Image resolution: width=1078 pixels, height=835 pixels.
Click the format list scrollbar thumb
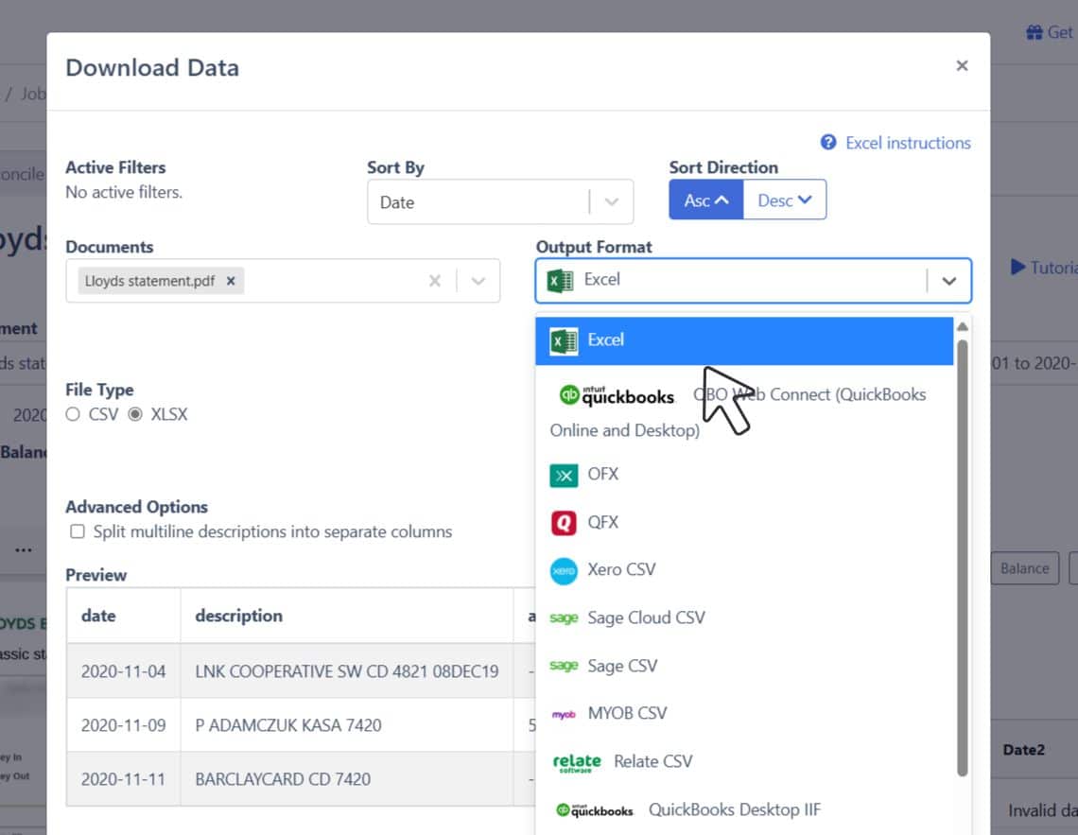click(x=963, y=558)
